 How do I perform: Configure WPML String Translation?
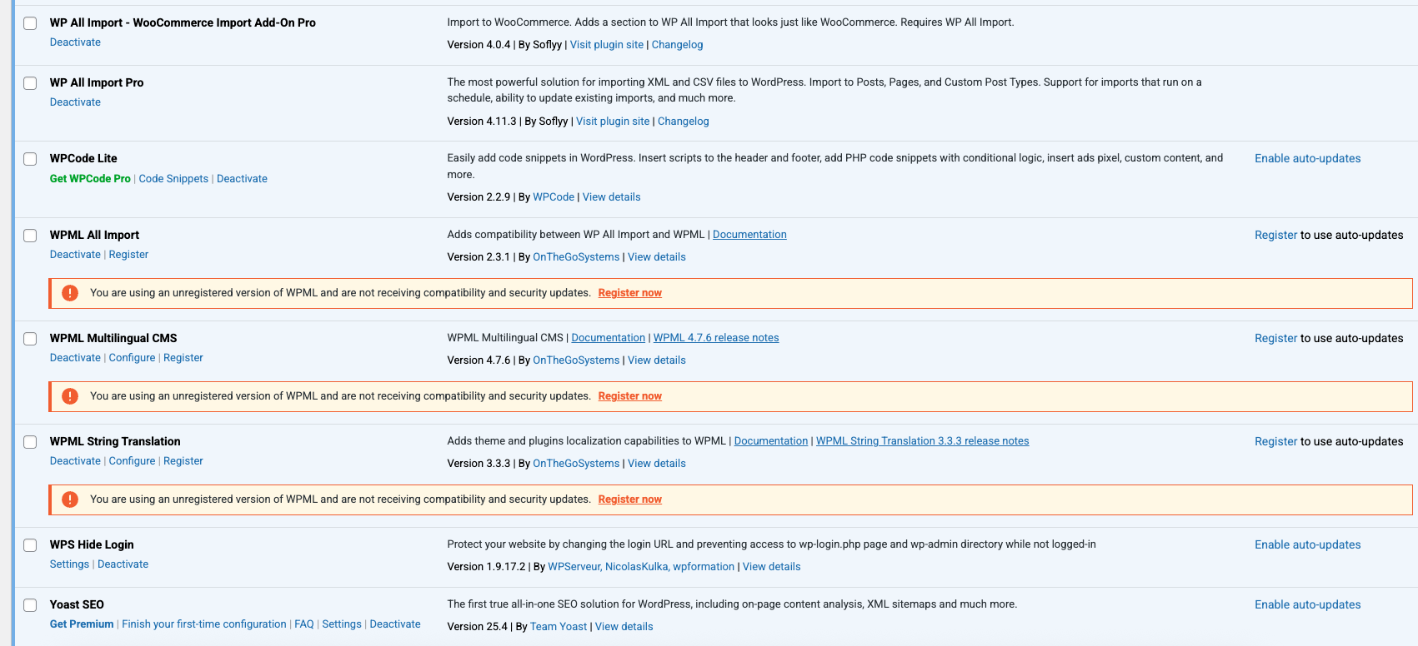132,461
